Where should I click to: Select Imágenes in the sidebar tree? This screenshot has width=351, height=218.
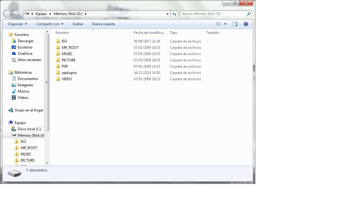pyautogui.click(x=25, y=85)
